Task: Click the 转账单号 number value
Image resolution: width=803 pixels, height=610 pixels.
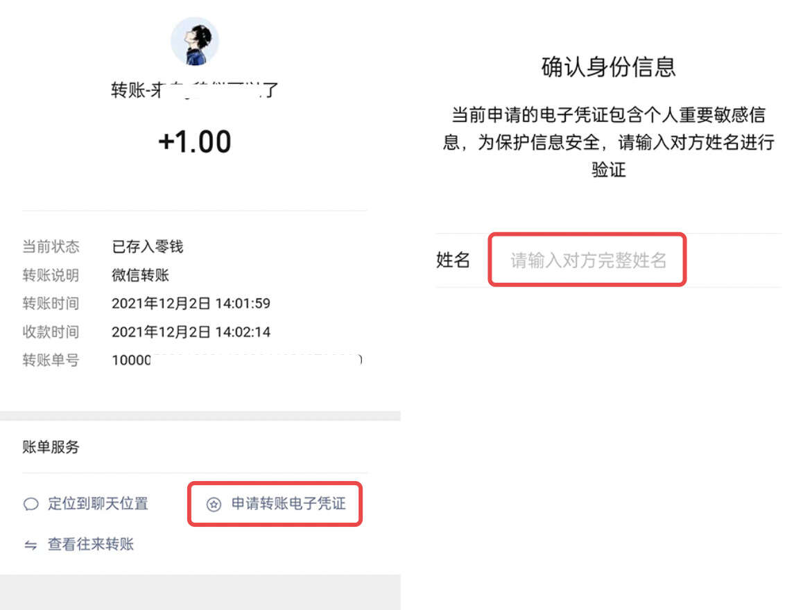Action: (x=236, y=360)
